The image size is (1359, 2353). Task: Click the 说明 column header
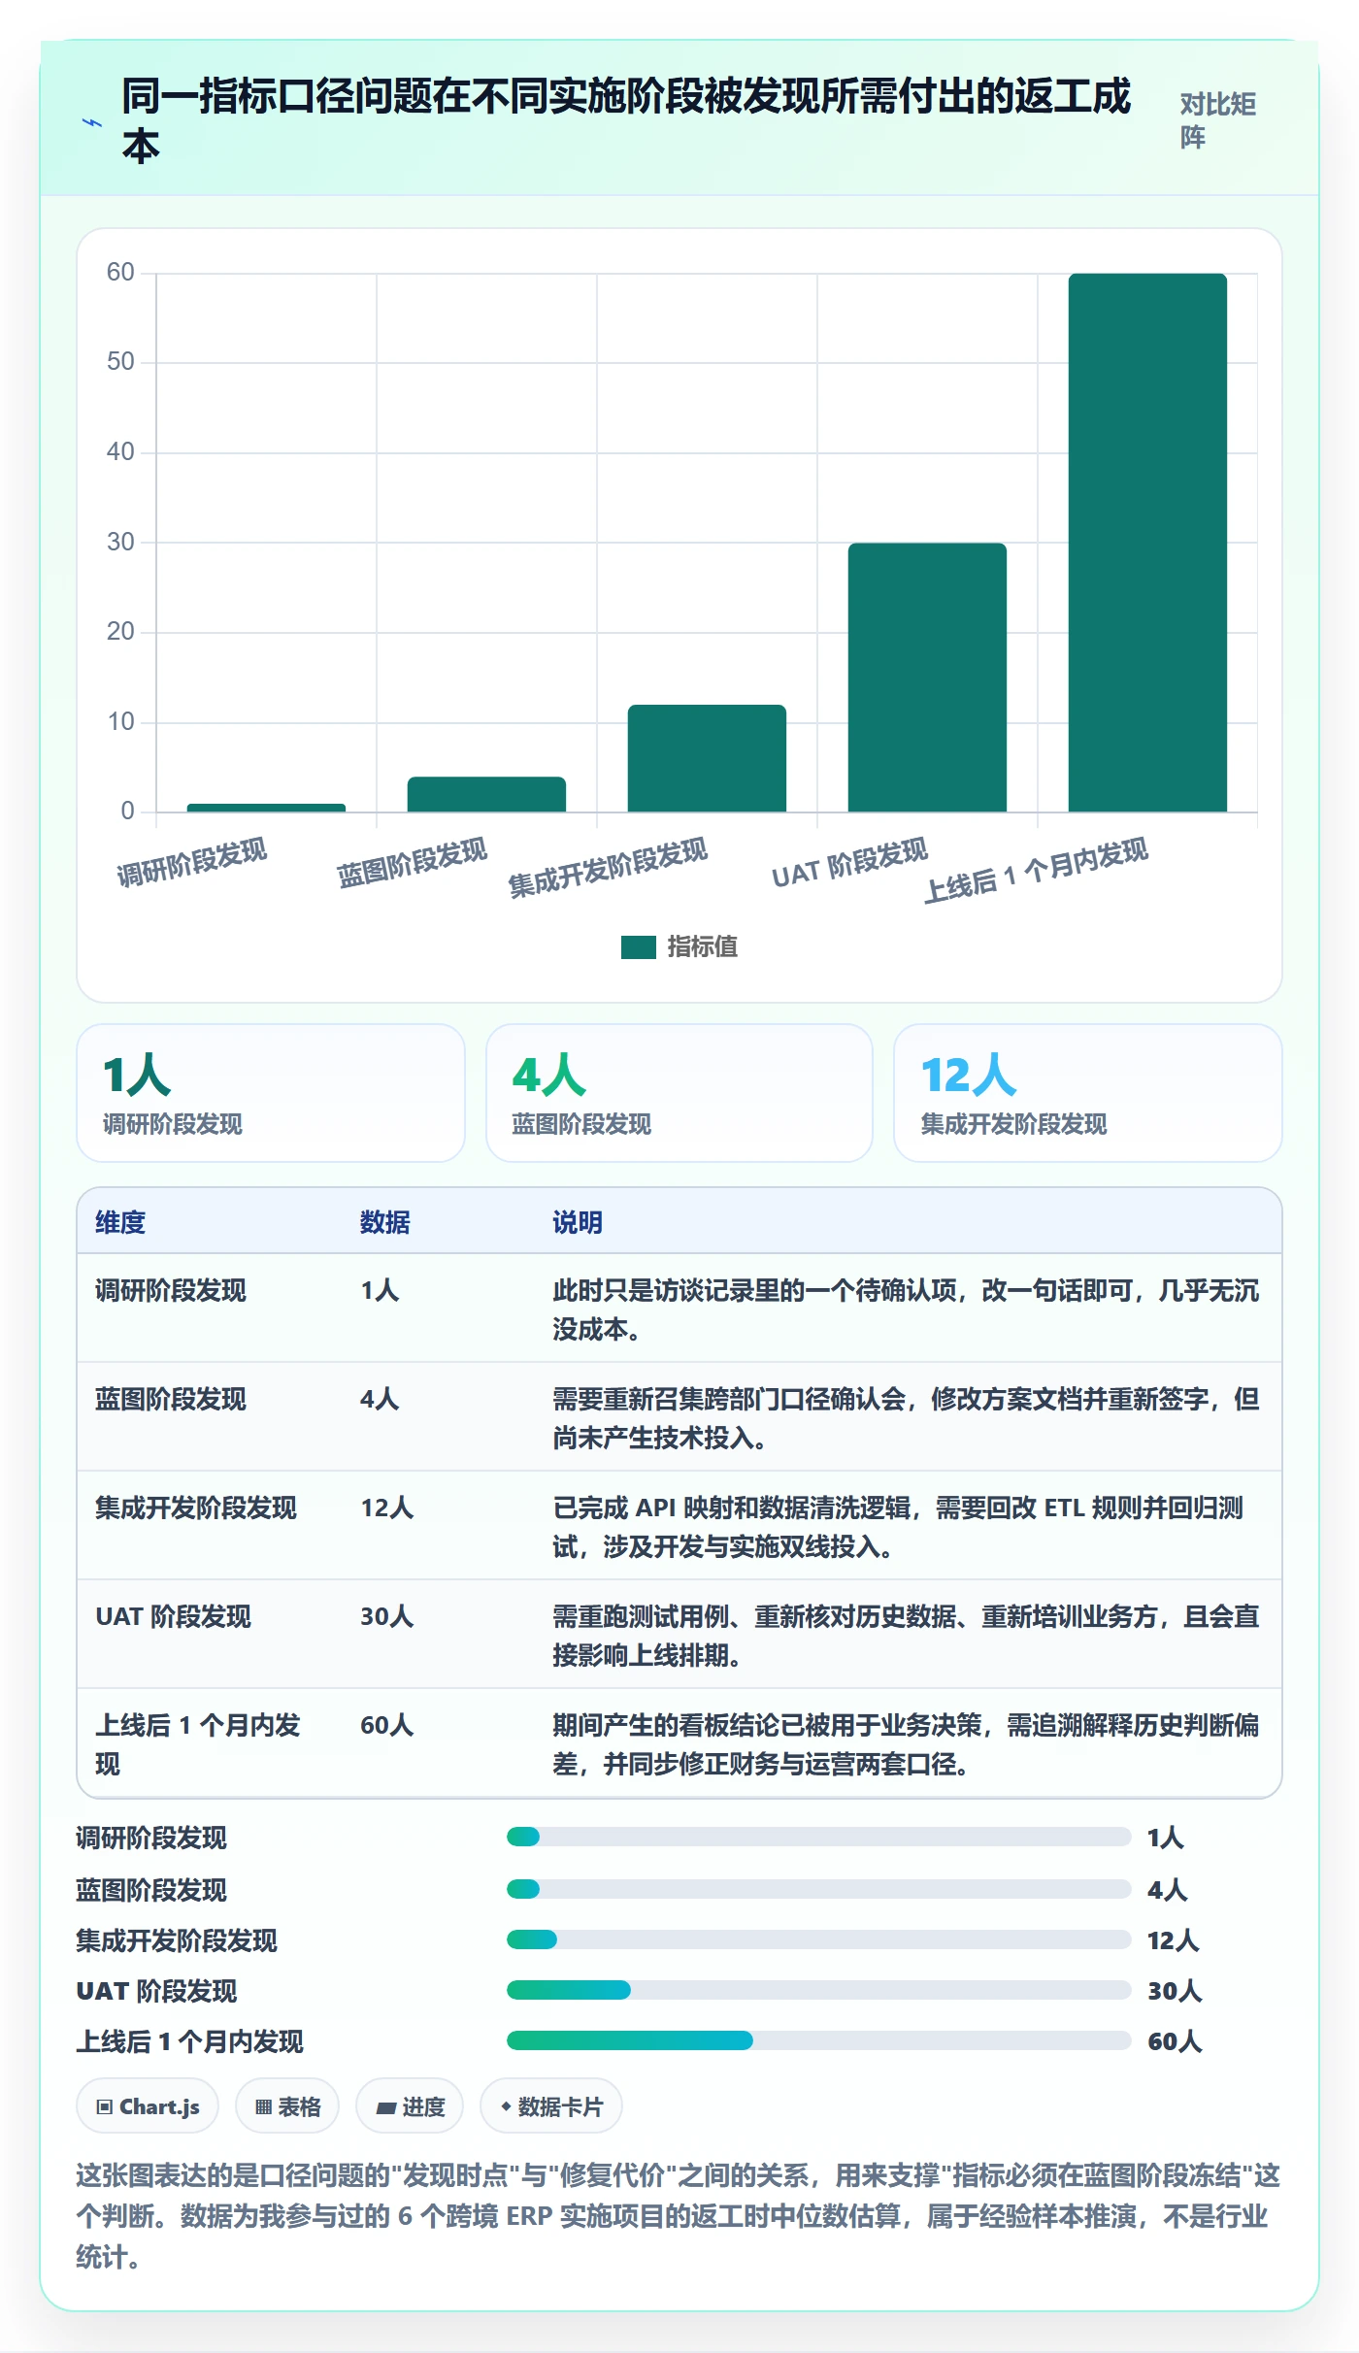[578, 1222]
